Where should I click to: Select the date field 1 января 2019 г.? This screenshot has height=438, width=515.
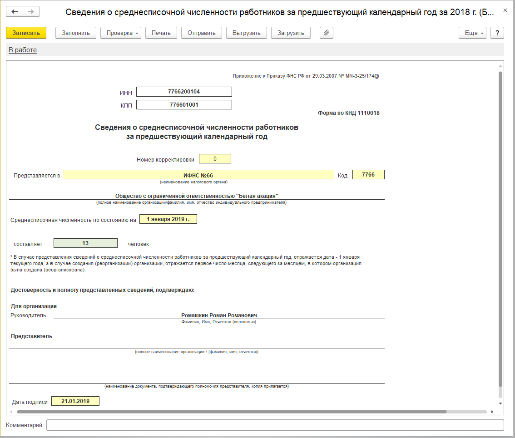coord(168,219)
